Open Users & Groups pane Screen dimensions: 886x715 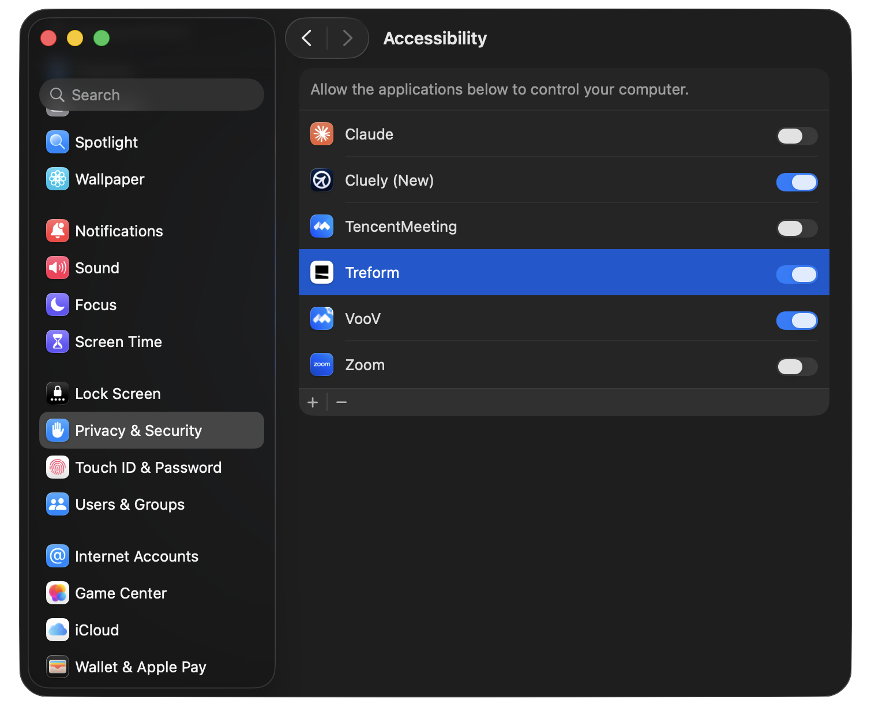[152, 505]
